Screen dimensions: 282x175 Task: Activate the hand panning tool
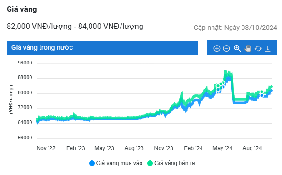248,48
